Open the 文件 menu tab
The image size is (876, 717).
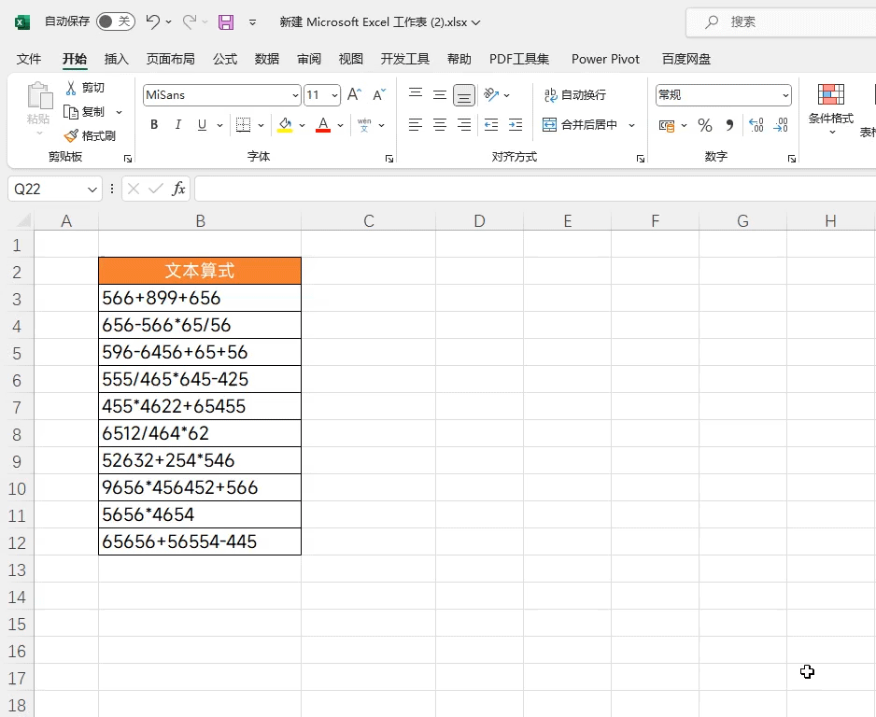click(x=29, y=59)
